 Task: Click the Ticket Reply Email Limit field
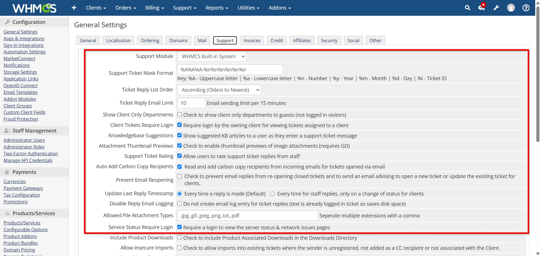(191, 103)
